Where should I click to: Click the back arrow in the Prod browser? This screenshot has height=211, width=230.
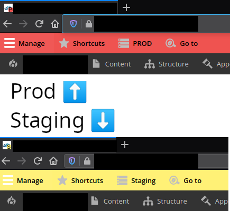coord(7,24)
